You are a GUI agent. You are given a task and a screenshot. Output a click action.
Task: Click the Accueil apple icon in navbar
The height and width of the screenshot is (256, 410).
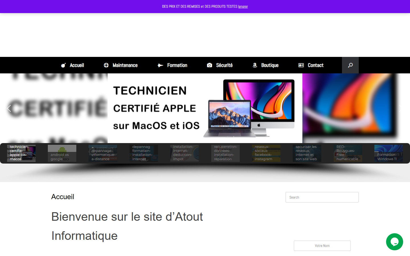coord(63,65)
